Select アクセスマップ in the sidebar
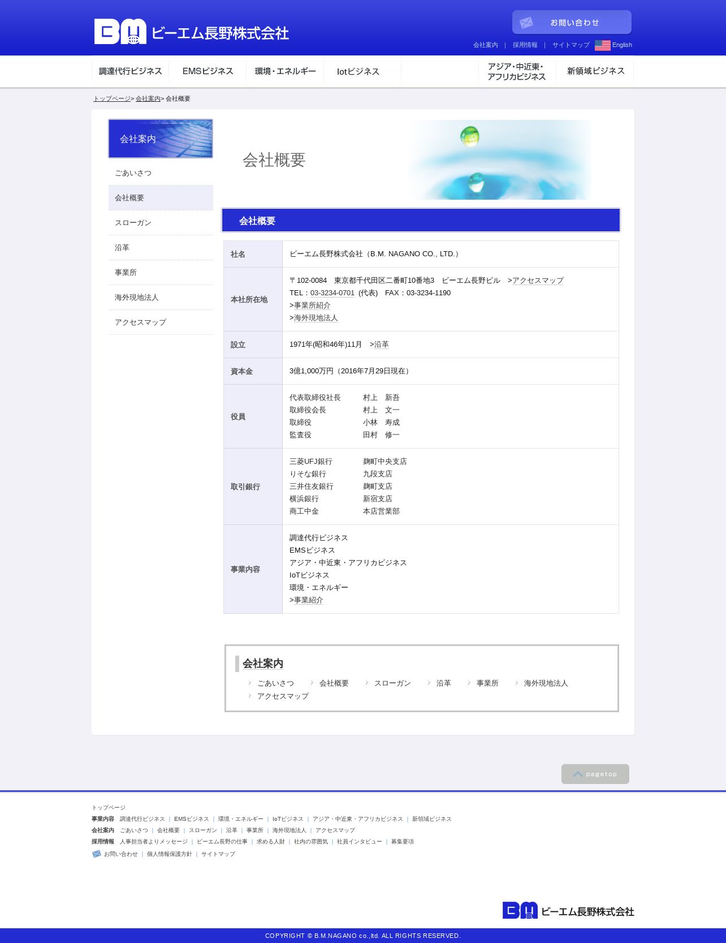The image size is (726, 943). pyautogui.click(x=161, y=322)
